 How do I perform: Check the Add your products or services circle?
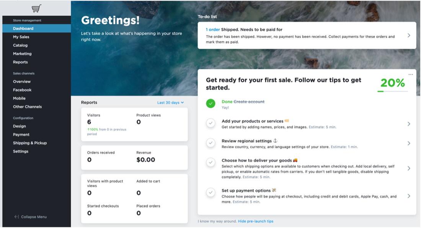tap(210, 123)
